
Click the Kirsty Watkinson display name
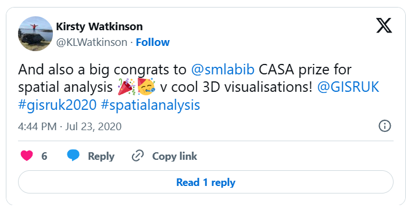tap(99, 27)
